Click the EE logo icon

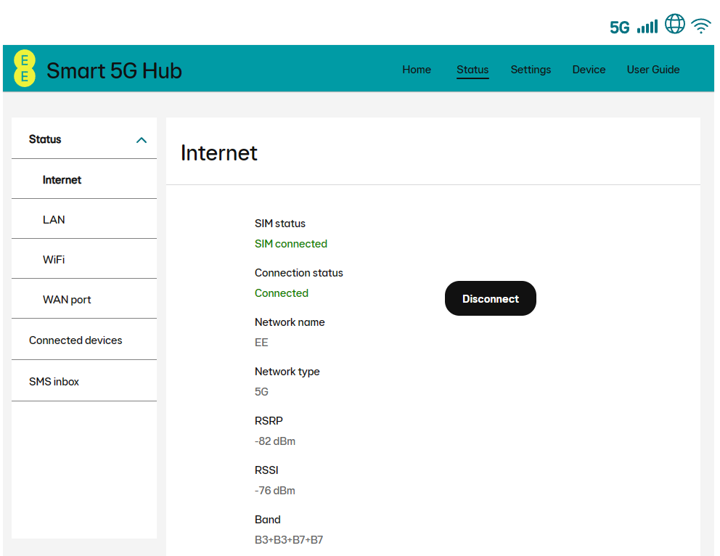point(25,68)
